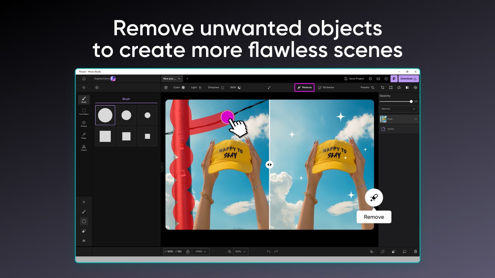
Task: Select the Free Select tool
Action: (84, 112)
